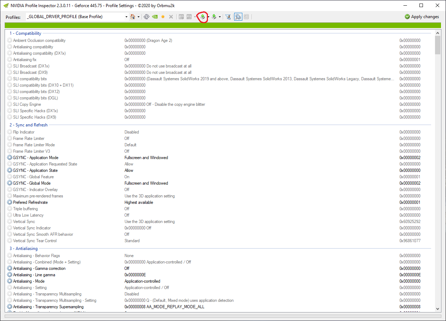The width and height of the screenshot is (446, 321).
Task: Click the gear icon for Prefered Refreshrate
Action: coord(10,202)
